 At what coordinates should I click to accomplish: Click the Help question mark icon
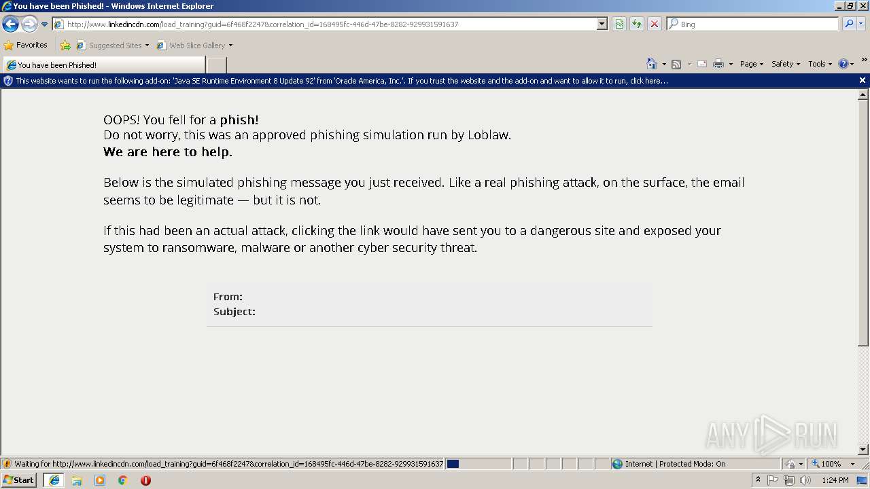click(x=843, y=64)
